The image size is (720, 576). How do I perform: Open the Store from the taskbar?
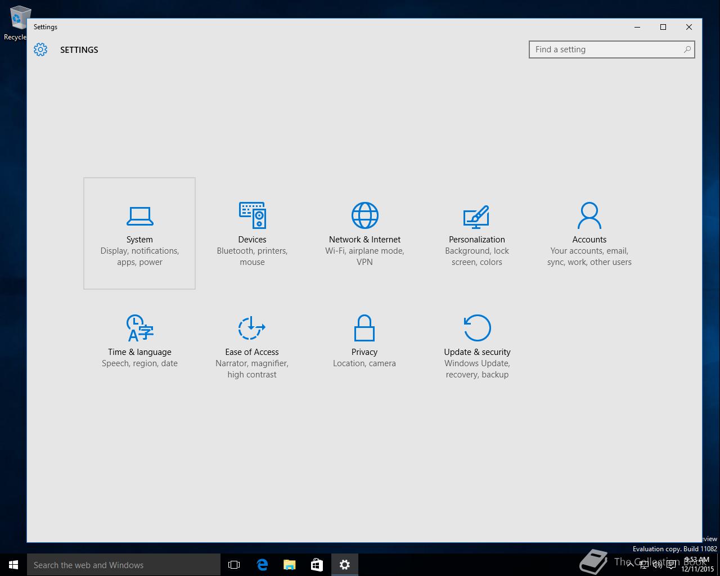[x=317, y=565]
